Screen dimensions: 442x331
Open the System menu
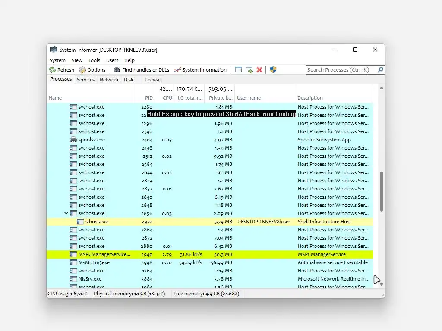point(57,60)
